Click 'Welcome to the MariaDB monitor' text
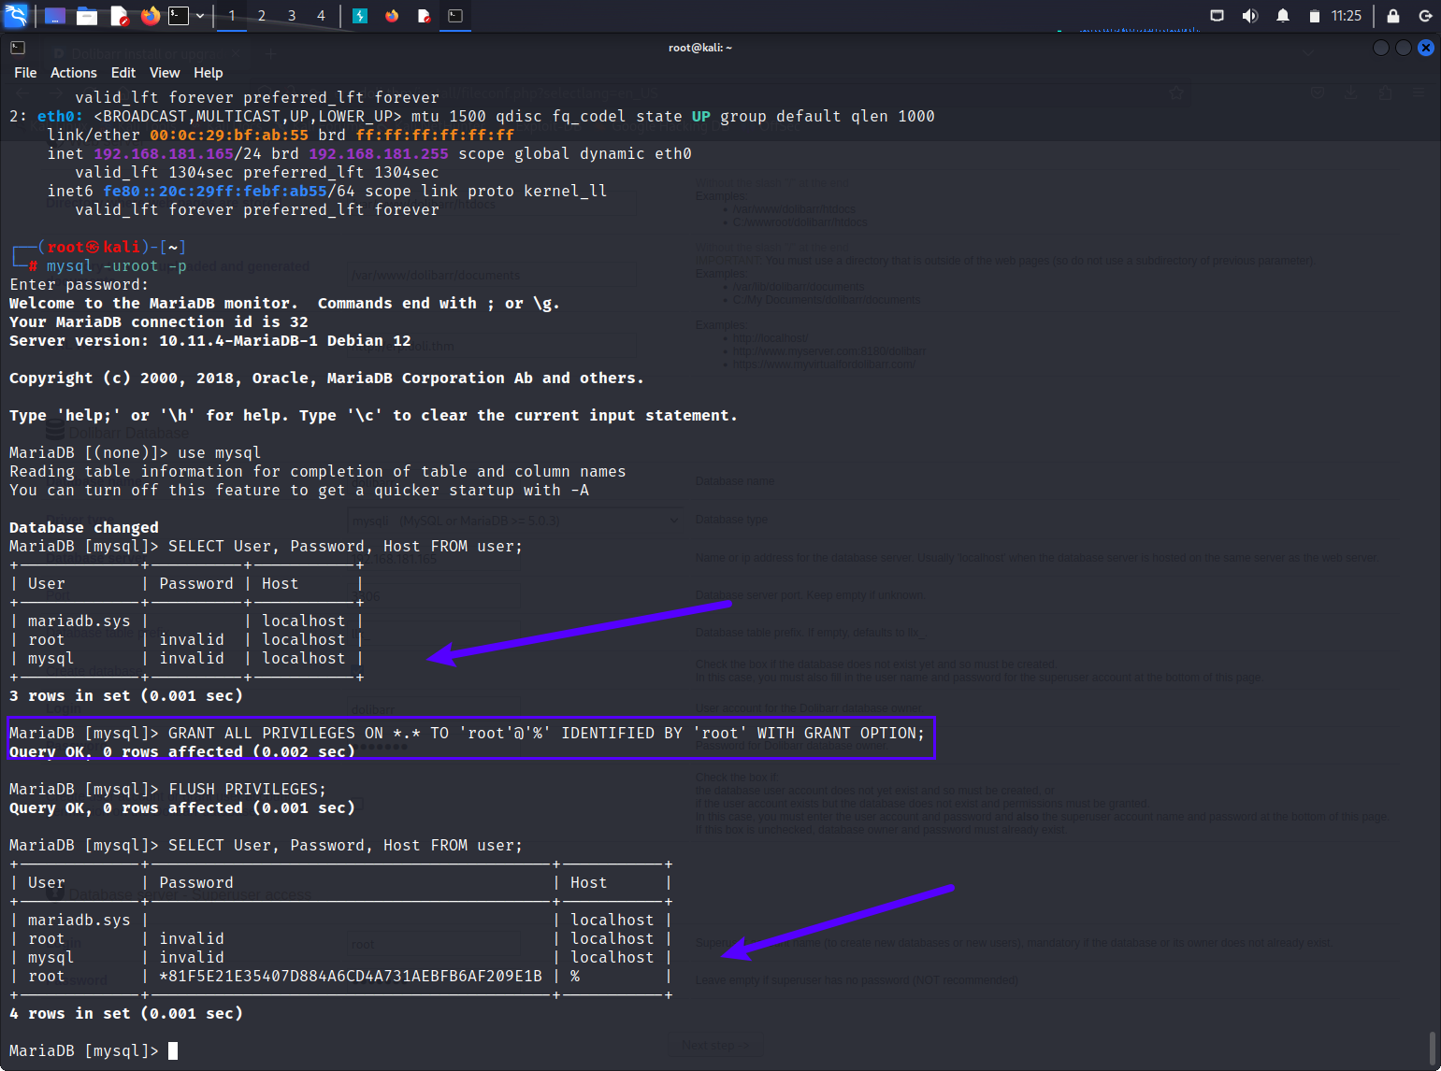Image resolution: width=1441 pixels, height=1071 pixels. (153, 303)
